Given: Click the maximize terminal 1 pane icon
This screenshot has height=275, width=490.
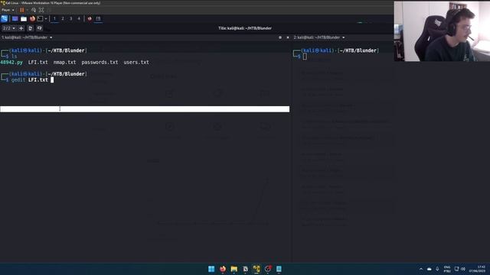Looking at the screenshot, I should (280, 37).
